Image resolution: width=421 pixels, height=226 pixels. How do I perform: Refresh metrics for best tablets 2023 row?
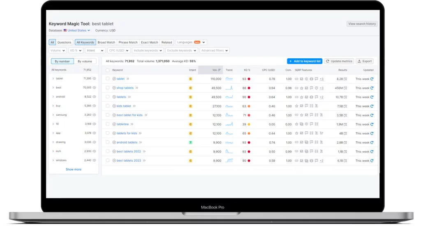point(372,161)
